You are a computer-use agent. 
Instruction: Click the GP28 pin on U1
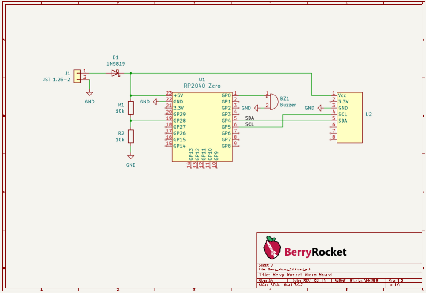click(179, 121)
